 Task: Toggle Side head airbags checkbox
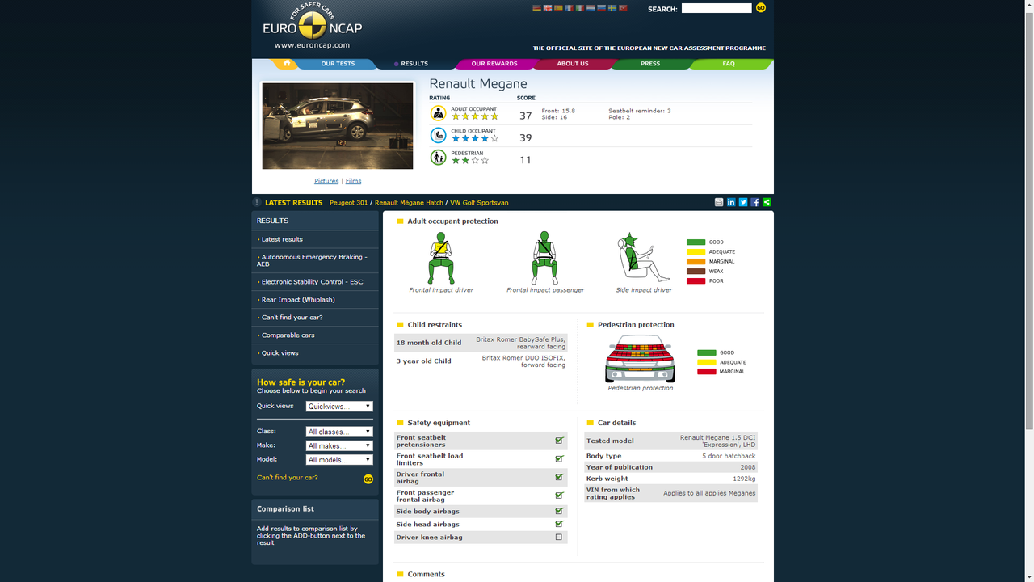[x=559, y=524]
